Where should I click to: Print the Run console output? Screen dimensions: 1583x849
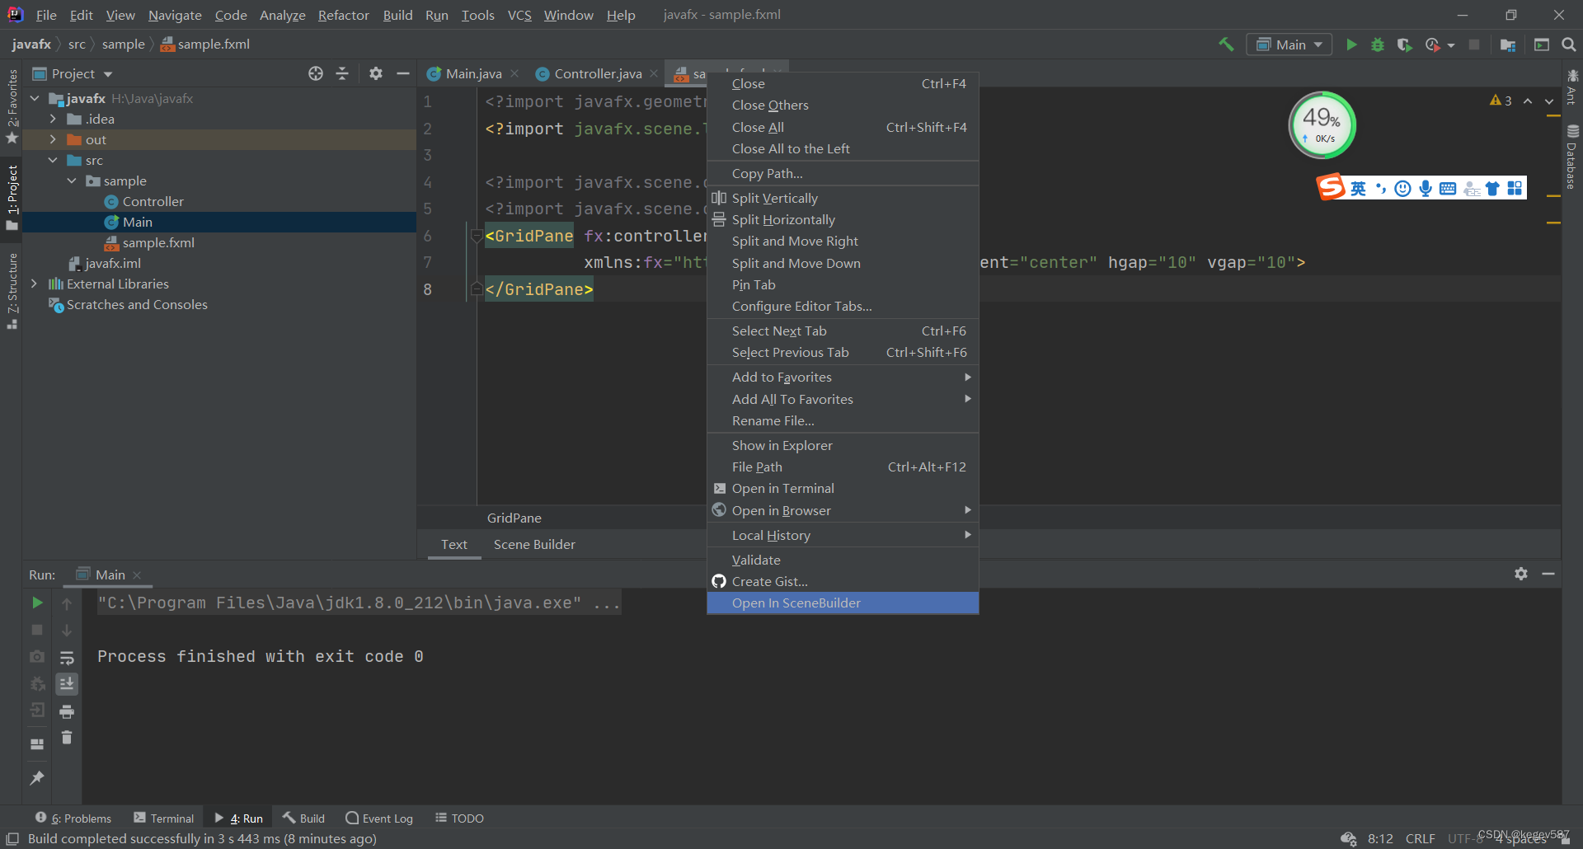(67, 712)
